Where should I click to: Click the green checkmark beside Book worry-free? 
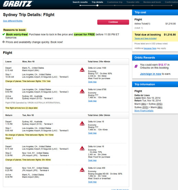click(x=4, y=34)
